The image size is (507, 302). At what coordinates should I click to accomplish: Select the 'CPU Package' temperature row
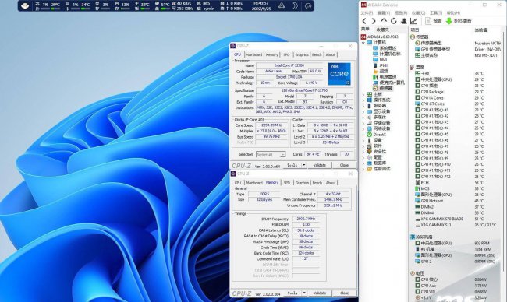pyautogui.click(x=456, y=92)
